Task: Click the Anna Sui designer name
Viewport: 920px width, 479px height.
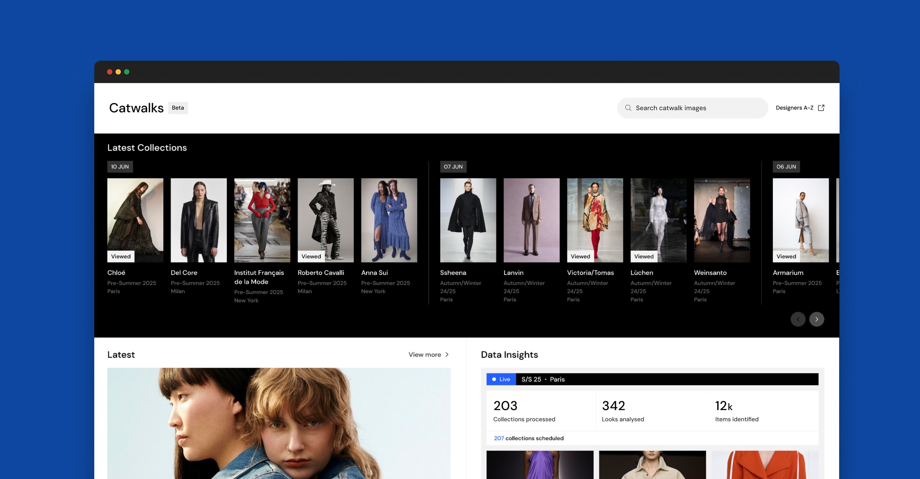Action: 375,273
